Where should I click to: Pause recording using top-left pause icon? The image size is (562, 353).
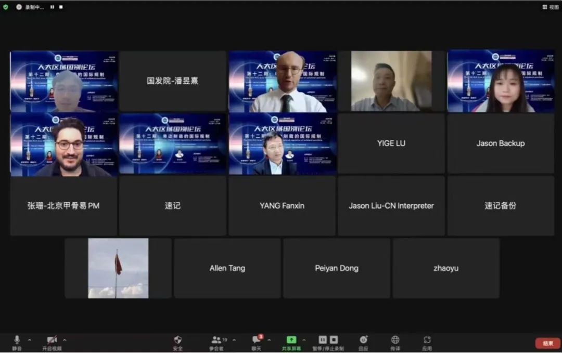pyautogui.click(x=52, y=7)
